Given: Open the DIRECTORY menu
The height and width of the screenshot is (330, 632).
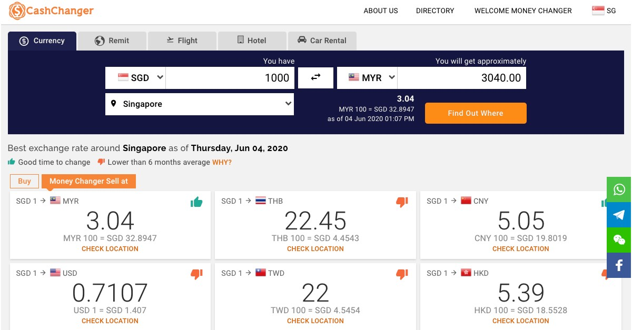Looking at the screenshot, I should tap(435, 11).
